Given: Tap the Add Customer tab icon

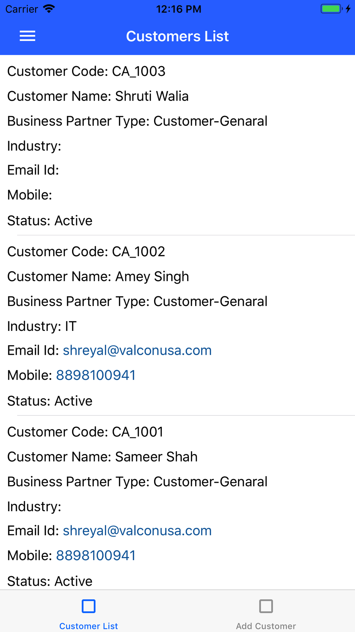Looking at the screenshot, I should click(266, 606).
